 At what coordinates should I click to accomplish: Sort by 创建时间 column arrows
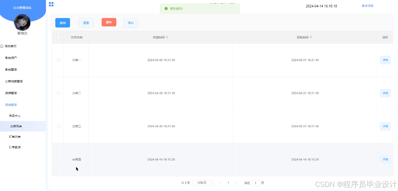tap(167, 37)
